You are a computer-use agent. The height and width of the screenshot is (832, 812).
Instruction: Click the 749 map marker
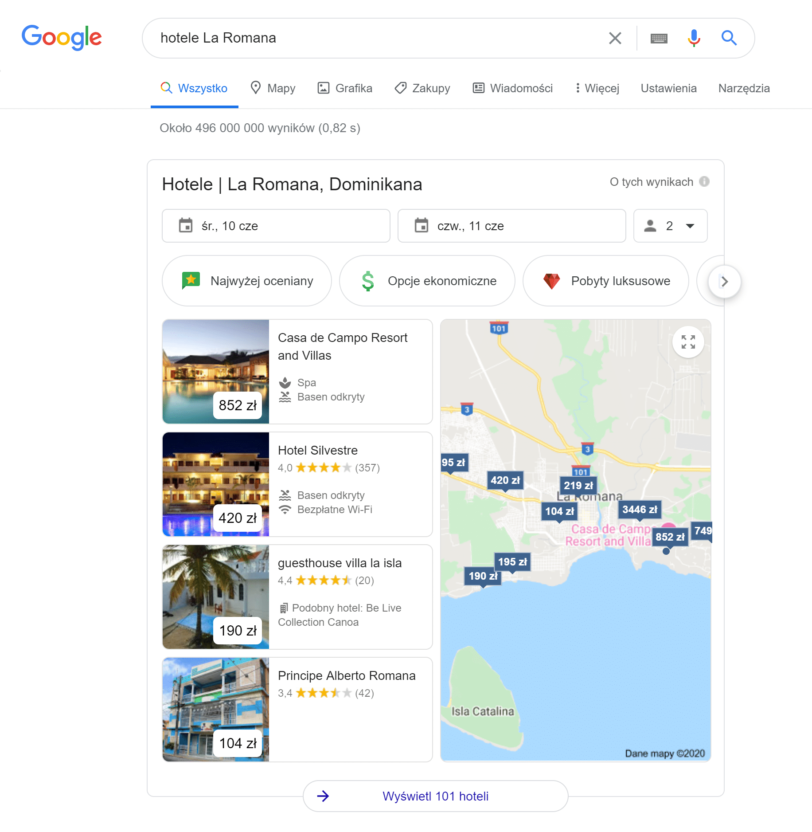(x=702, y=531)
